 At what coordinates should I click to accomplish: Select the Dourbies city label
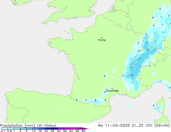pyautogui.click(x=112, y=91)
